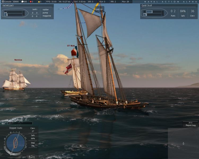Select racketyjack ship hull diagram icon
Viewport: 199px width, 159px height.
pos(15,13)
